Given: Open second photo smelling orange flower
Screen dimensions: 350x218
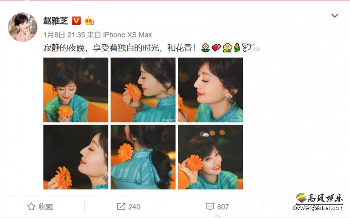Looking at the screenshot, I should coord(143,90).
